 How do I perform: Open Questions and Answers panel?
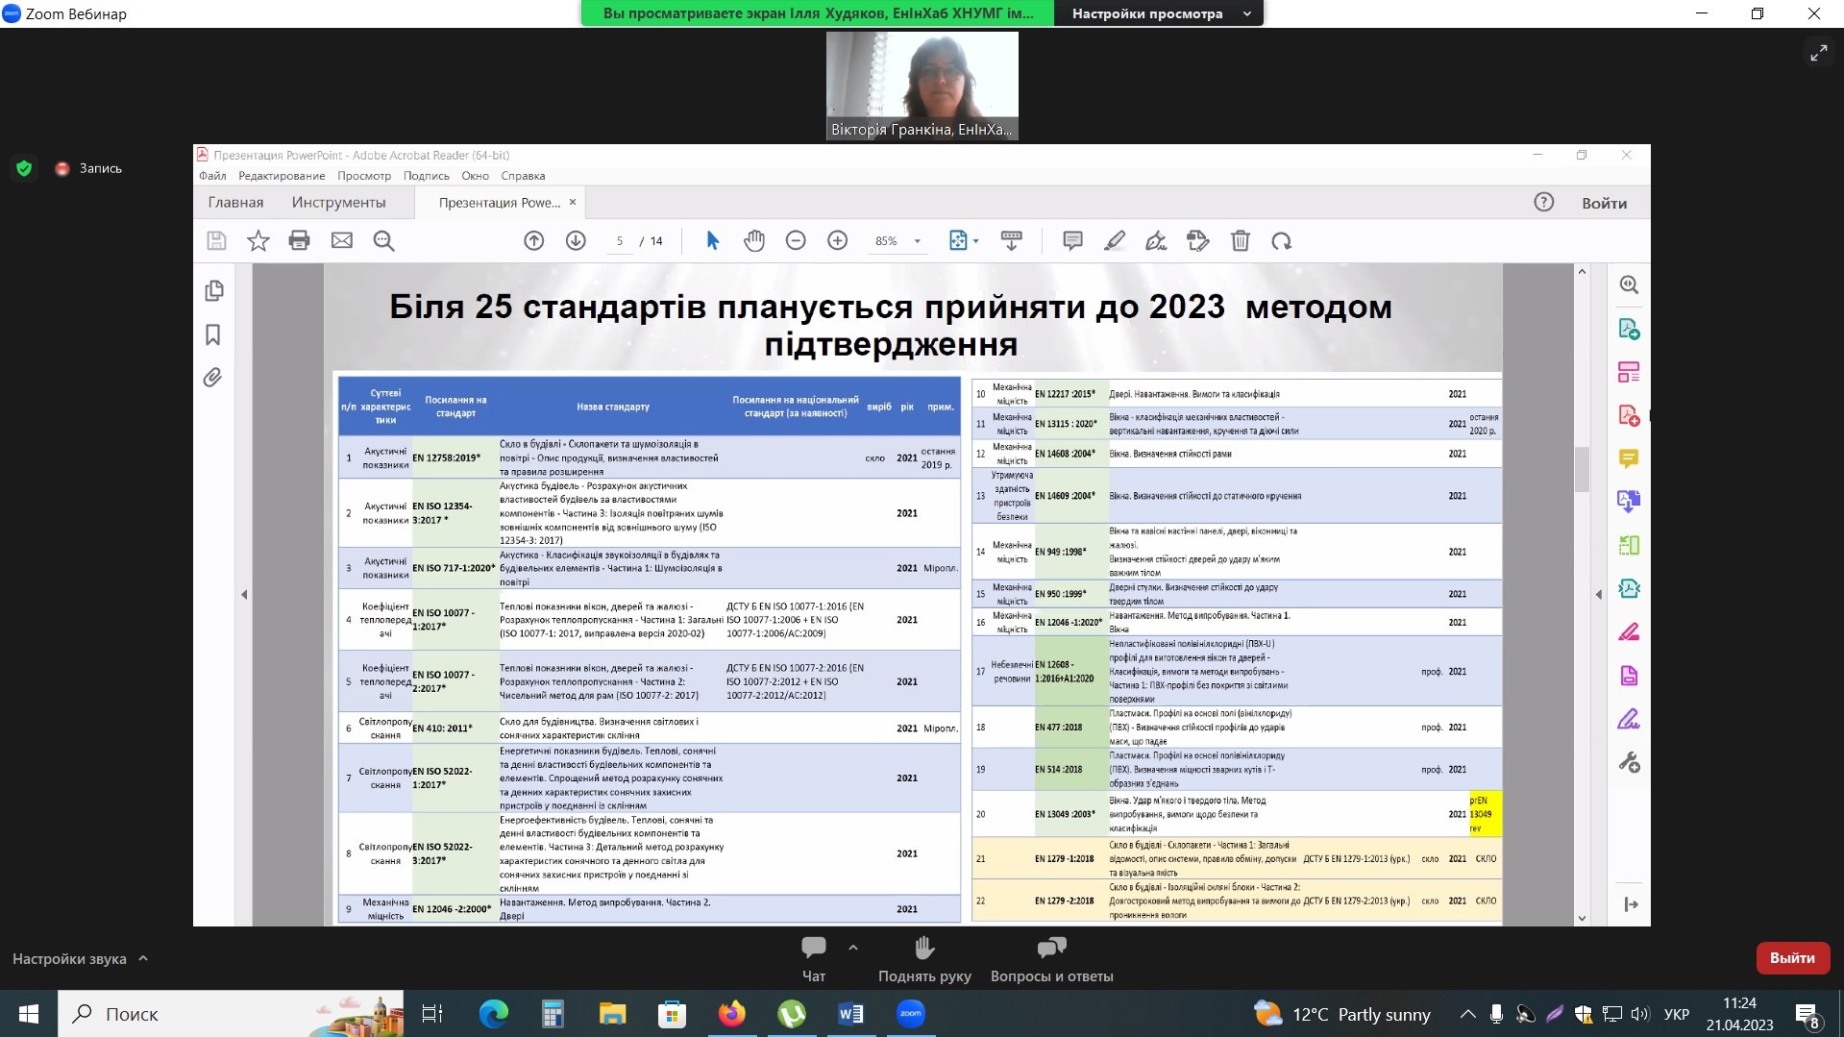1051,949
